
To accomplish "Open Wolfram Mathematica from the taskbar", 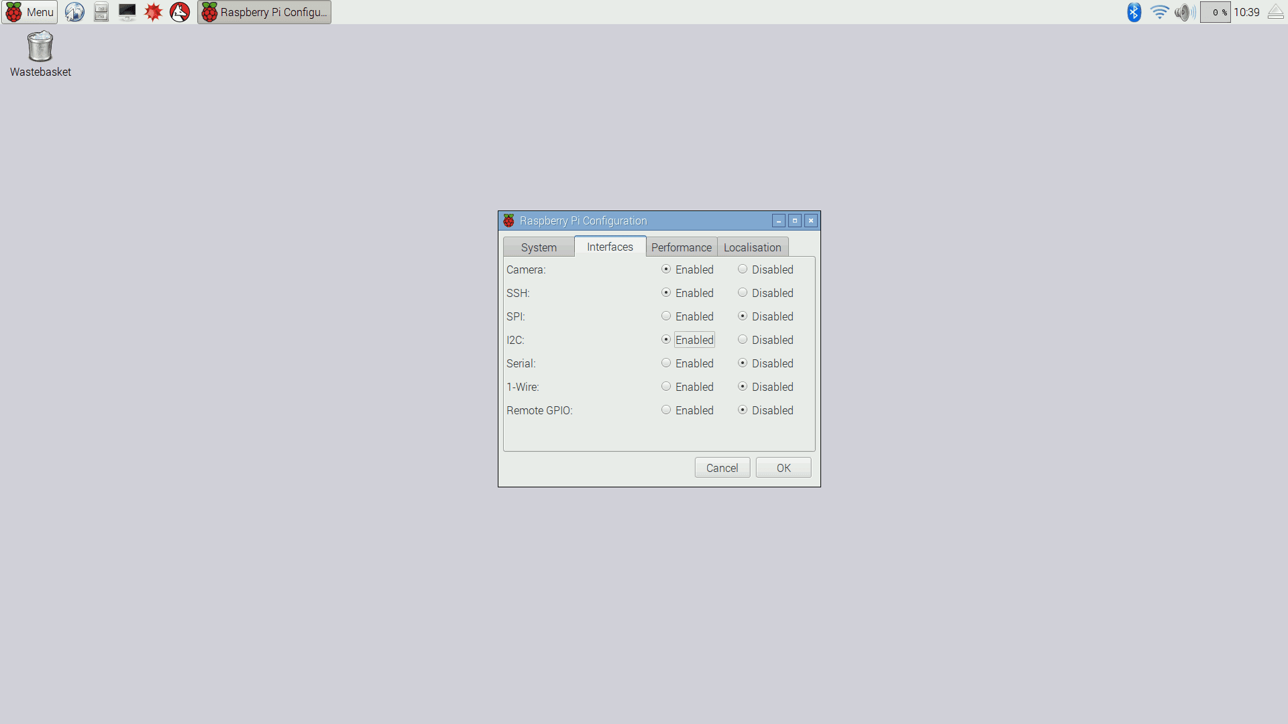I will (154, 11).
